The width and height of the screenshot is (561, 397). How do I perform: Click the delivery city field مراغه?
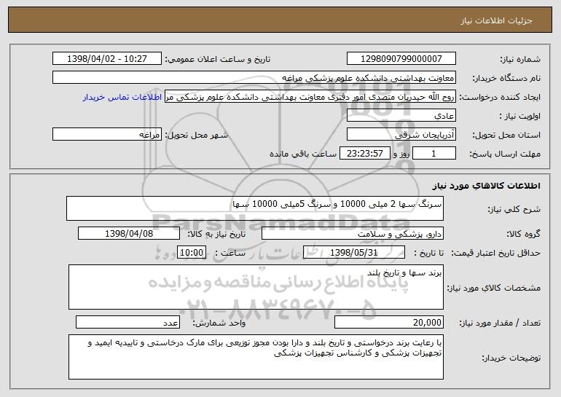click(x=107, y=135)
